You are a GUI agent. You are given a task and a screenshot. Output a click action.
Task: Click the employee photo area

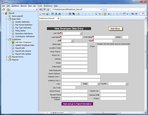(x=113, y=59)
